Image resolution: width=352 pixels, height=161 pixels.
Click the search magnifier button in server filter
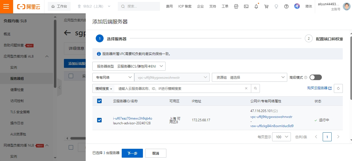(x=255, y=88)
